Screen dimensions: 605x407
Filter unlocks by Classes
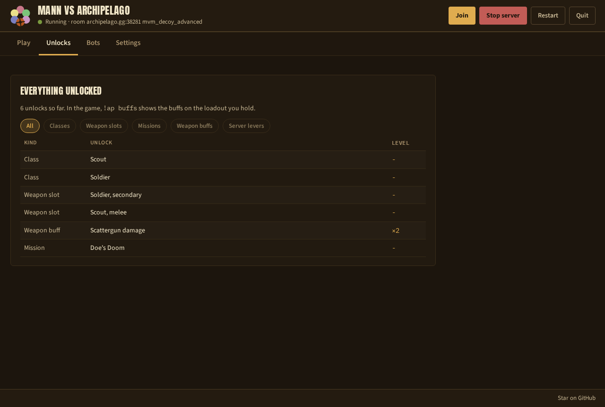click(x=60, y=126)
